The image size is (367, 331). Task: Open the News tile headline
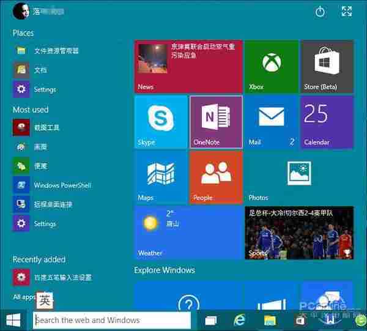(x=188, y=67)
